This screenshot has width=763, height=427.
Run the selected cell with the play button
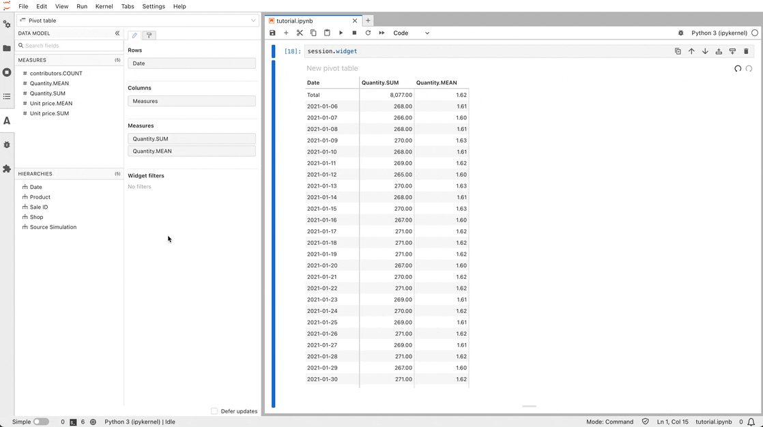pyautogui.click(x=341, y=33)
